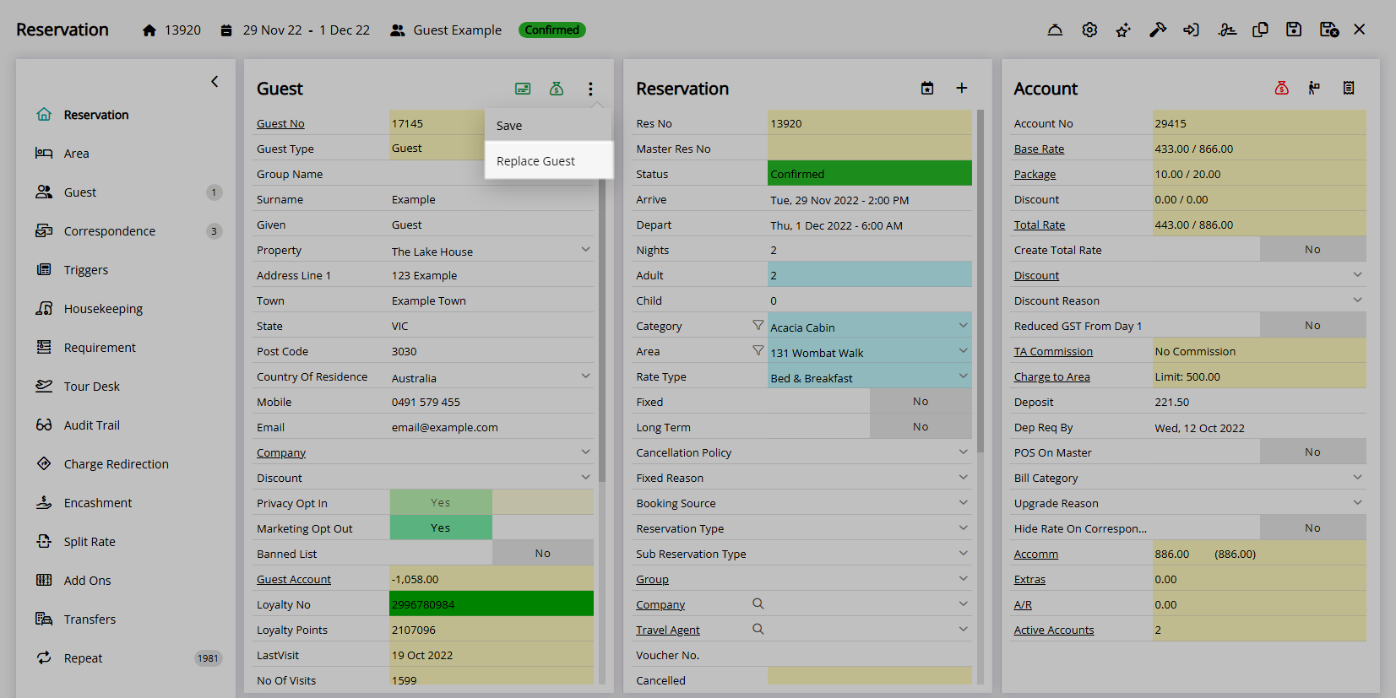Click the guest card icon in Guest panel
The image size is (1396, 698).
click(x=523, y=88)
